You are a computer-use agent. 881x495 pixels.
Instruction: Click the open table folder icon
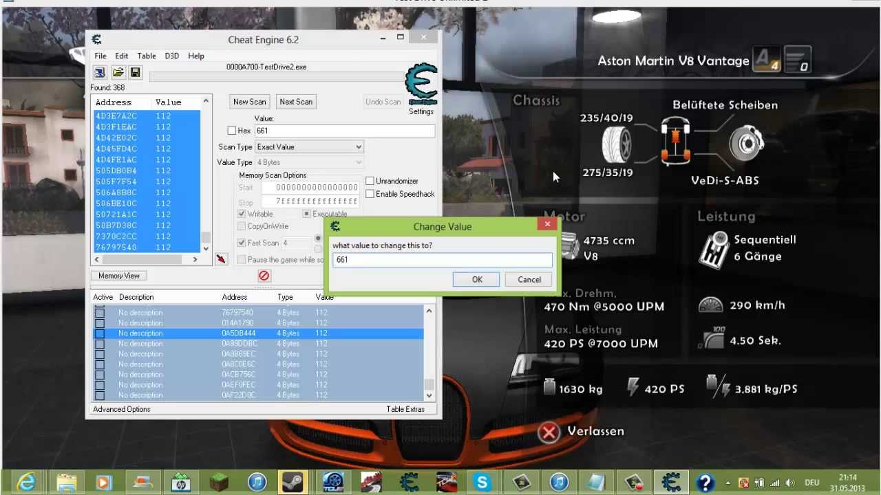pyautogui.click(x=118, y=72)
